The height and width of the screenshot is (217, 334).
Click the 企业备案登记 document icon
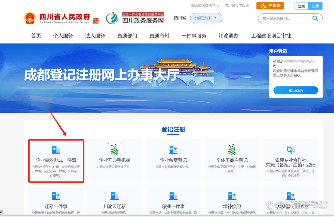173,150
